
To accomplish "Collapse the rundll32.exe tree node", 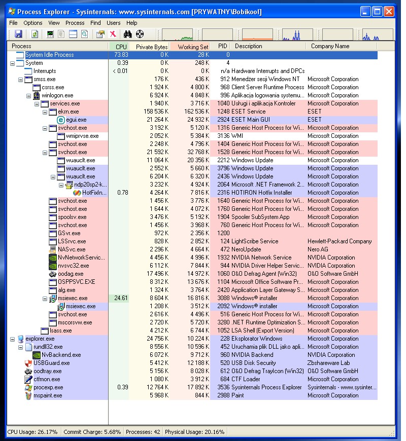I will click(x=20, y=348).
